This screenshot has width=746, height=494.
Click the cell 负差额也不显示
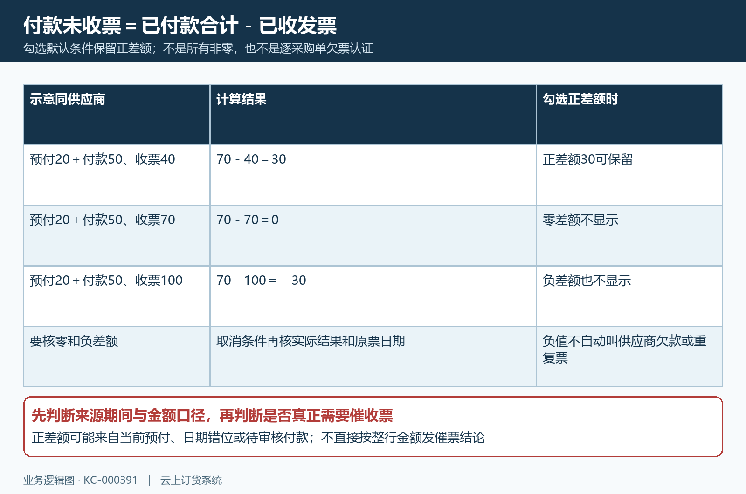(629, 296)
